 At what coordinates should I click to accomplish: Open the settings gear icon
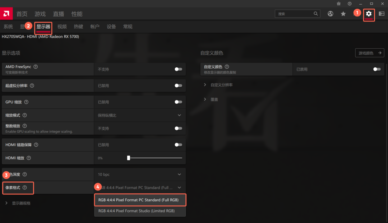(369, 14)
